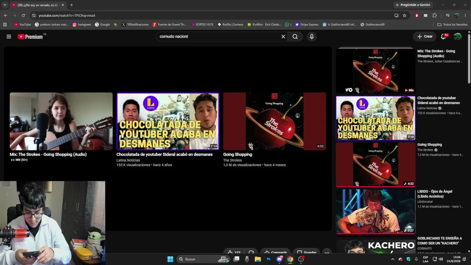Open the taskbar volume control
Screen dimensions: 471x265
pos(441,259)
